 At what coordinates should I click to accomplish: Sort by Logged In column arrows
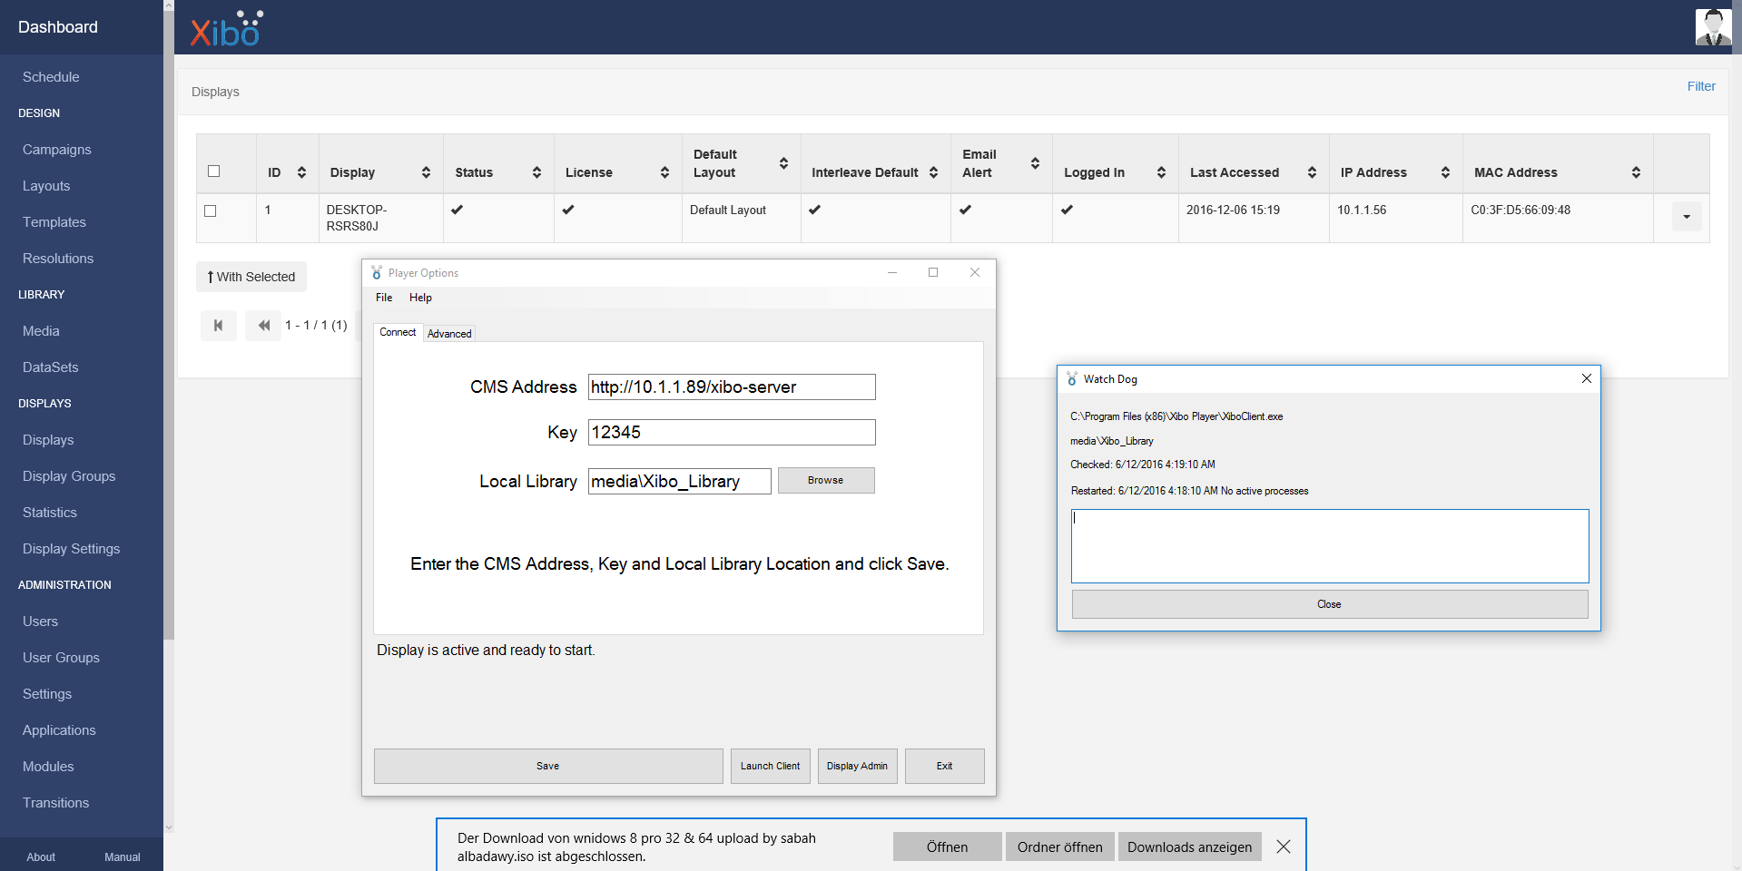pos(1161,172)
